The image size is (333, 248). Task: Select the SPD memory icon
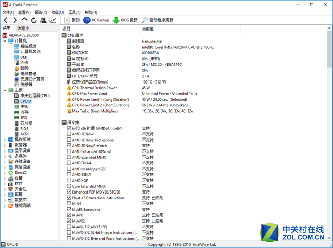point(17,118)
